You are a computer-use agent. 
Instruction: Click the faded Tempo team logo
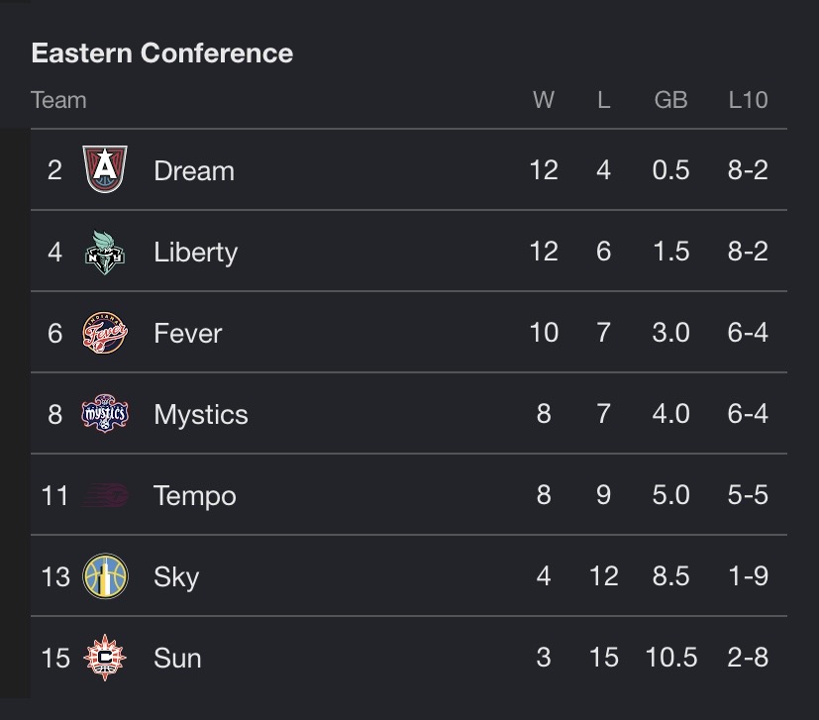pyautogui.click(x=105, y=495)
